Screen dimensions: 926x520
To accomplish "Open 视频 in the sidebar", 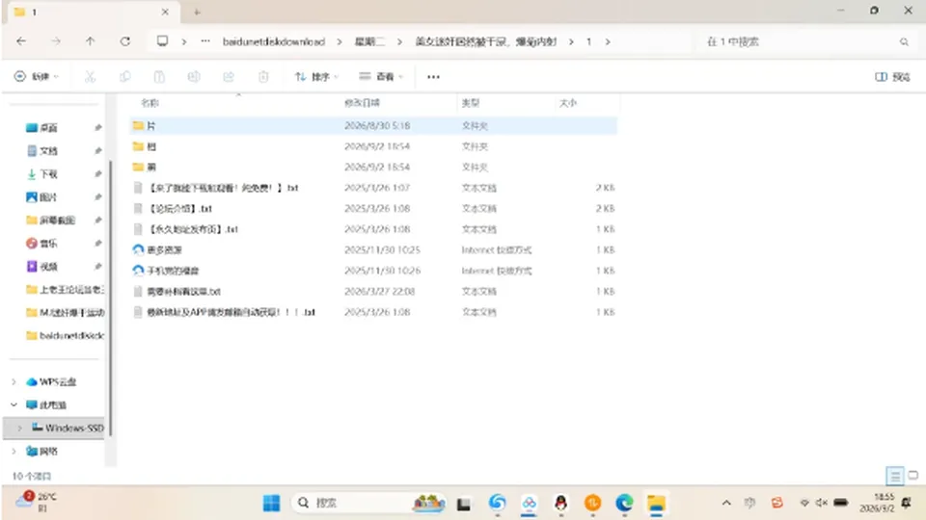I will pyautogui.click(x=48, y=267).
